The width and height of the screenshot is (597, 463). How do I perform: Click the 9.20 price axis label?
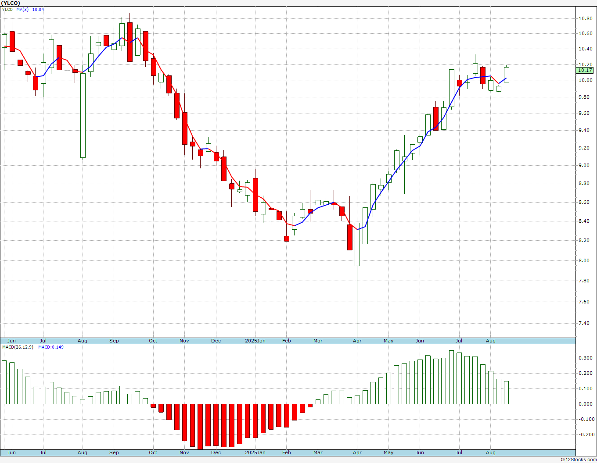point(585,148)
